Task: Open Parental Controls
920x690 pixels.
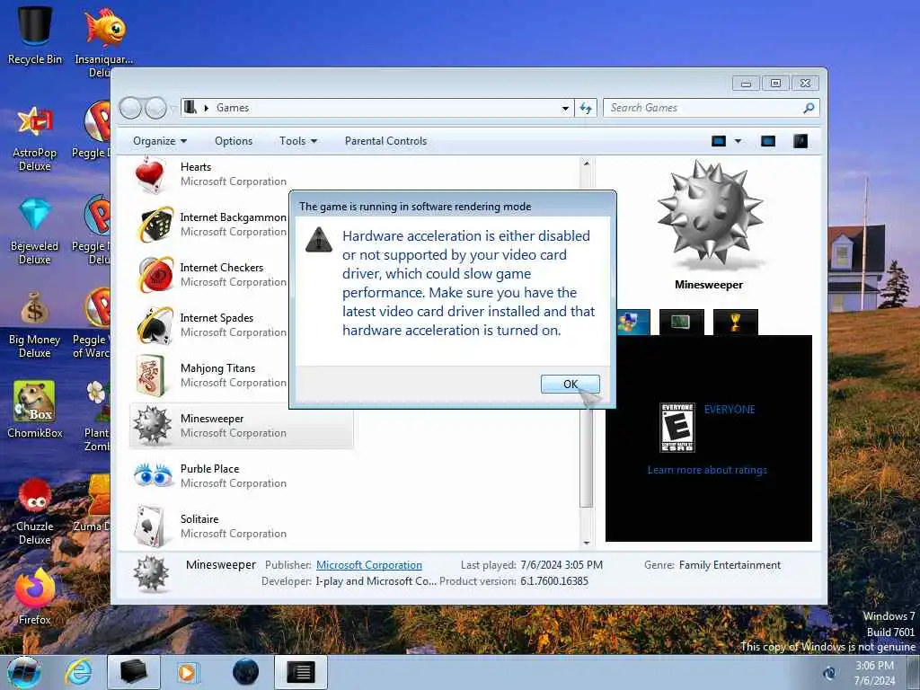Action: (x=385, y=141)
